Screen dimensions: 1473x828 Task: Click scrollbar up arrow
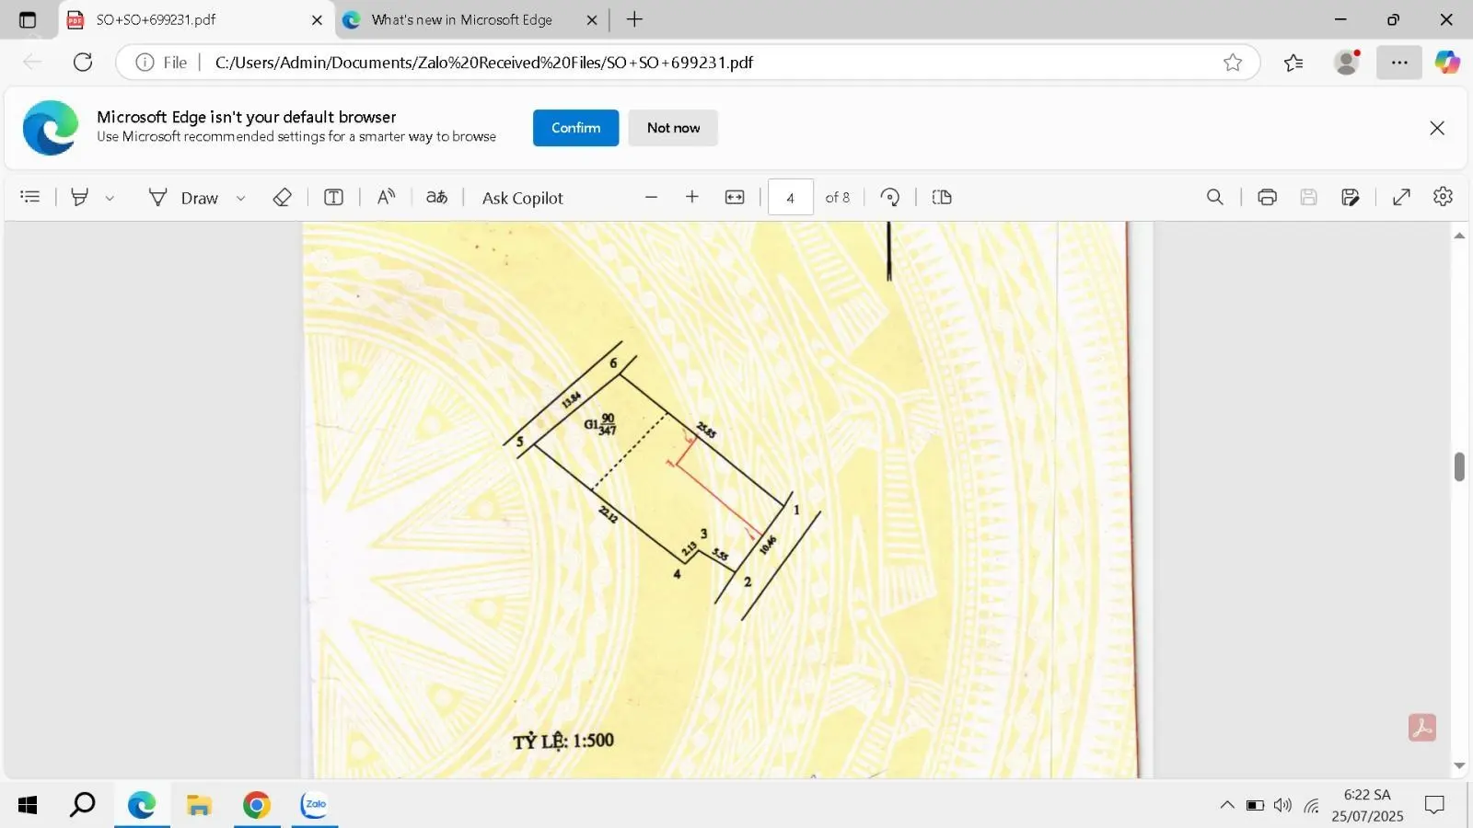[1459, 236]
